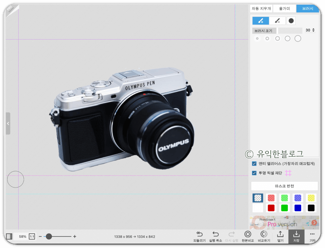Click the 다시 실행 redo icon
This screenshot has width=325, height=248.
click(231, 234)
